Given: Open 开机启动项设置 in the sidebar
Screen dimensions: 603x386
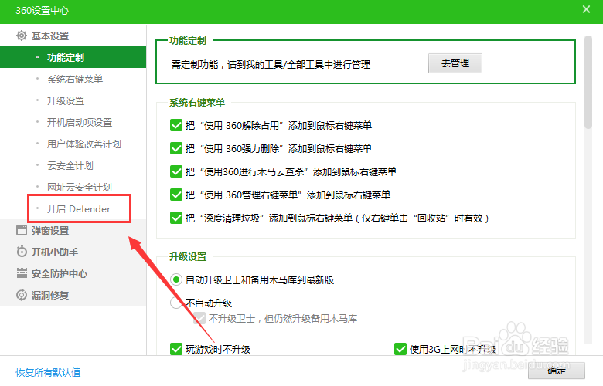Looking at the screenshot, I should 80,122.
